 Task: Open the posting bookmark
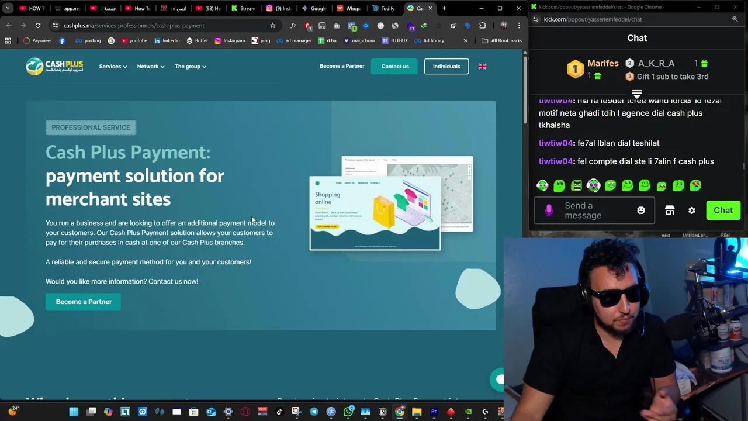click(88, 41)
